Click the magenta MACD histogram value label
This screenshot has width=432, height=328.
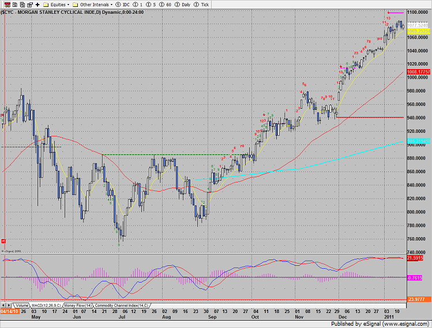click(415, 278)
